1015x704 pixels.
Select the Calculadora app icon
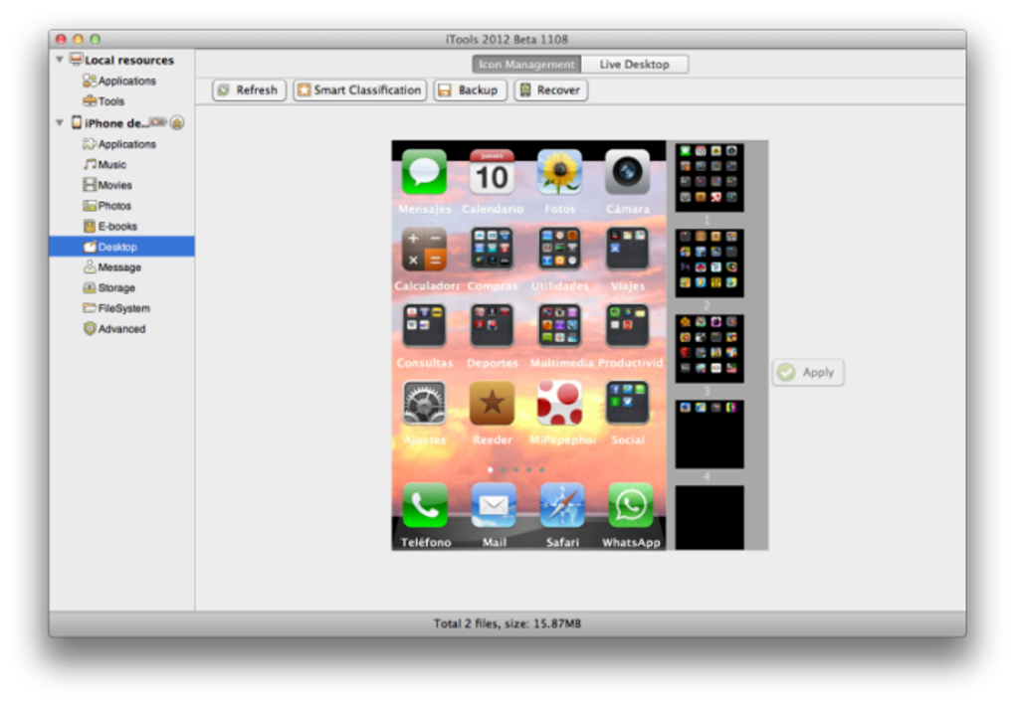pos(424,250)
